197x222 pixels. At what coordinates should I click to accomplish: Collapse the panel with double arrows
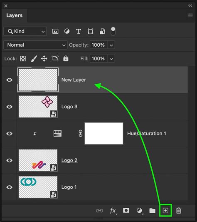tap(190, 6)
